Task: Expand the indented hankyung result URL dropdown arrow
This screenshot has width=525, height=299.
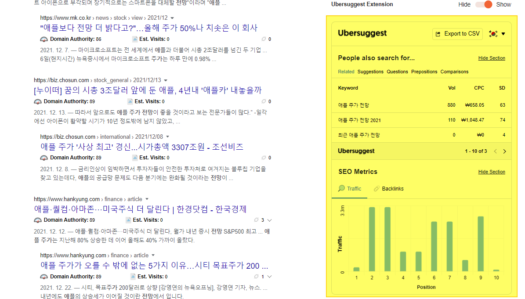Action: (153, 256)
